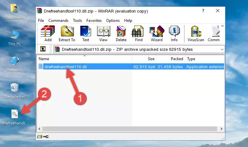Image resolution: width=248 pixels, height=147 pixels.
Task: Select the Recycle Bin desktop icon
Action: tap(15, 91)
